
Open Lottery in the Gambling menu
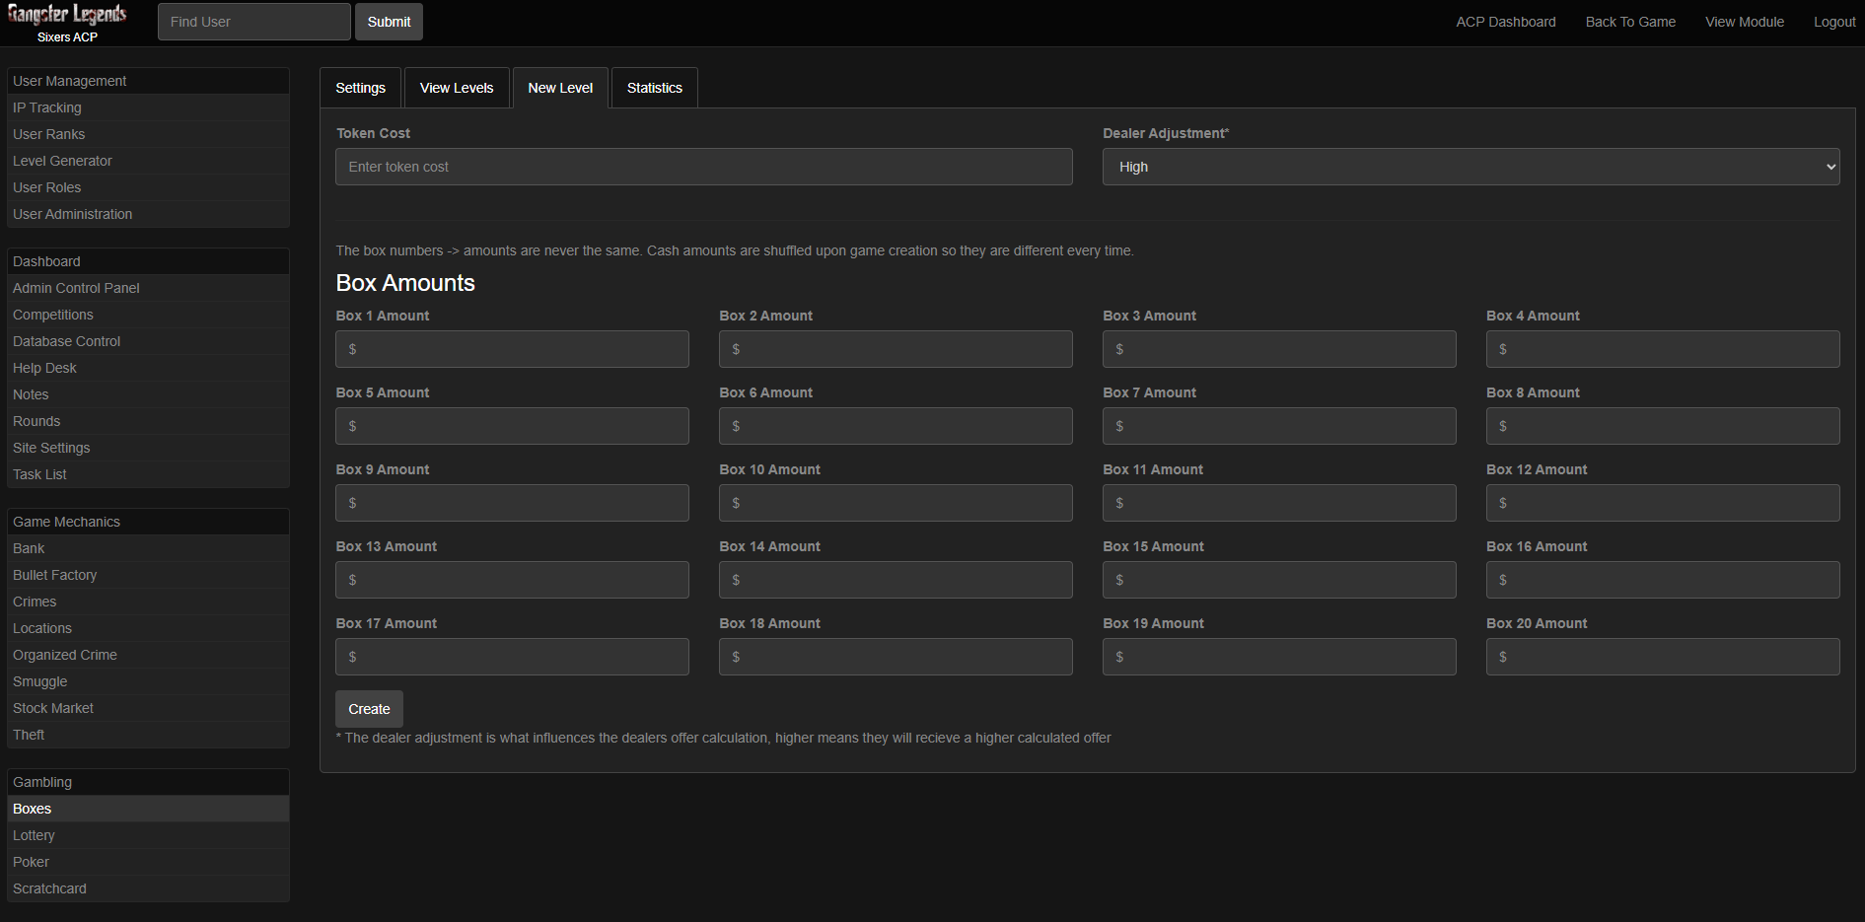[x=34, y=835]
